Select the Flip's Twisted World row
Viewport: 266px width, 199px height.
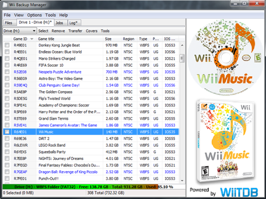click(91, 98)
